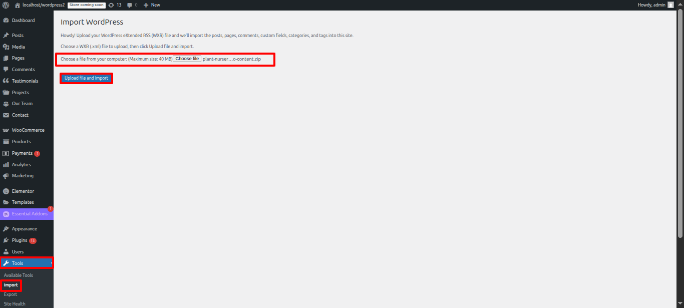Click the WordPress logo in admin bar
Viewport: 684px width, 308px height.
pyautogui.click(x=6, y=5)
